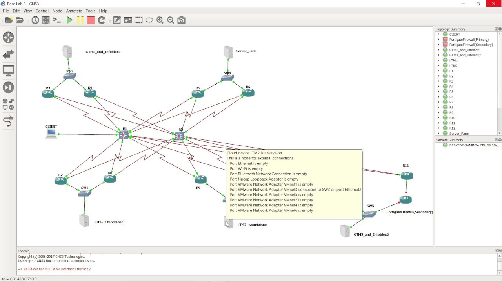The width and height of the screenshot is (502, 282).
Task: Pause all nodes with yellow button
Action: pyautogui.click(x=80, y=20)
